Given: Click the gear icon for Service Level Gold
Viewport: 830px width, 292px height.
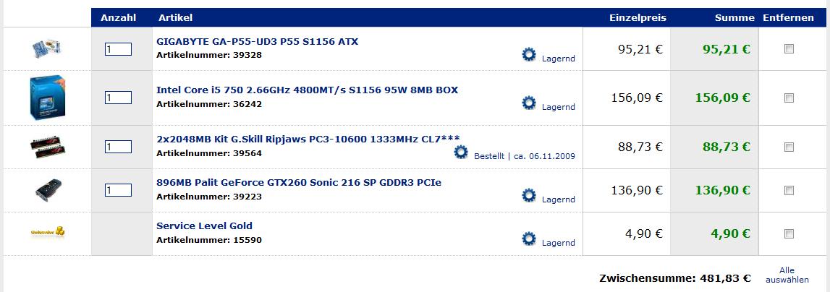Looking at the screenshot, I should coord(529,239).
